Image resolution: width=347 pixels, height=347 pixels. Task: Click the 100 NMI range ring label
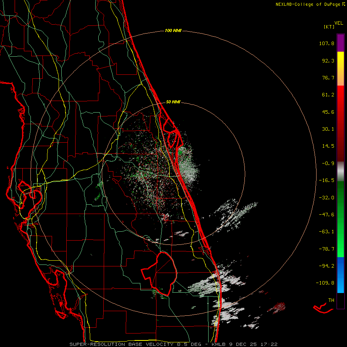tap(173, 30)
